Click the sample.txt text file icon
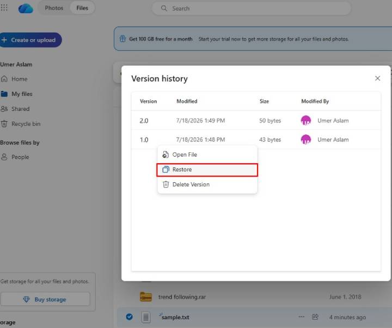The width and height of the screenshot is (392, 328). coord(146,317)
